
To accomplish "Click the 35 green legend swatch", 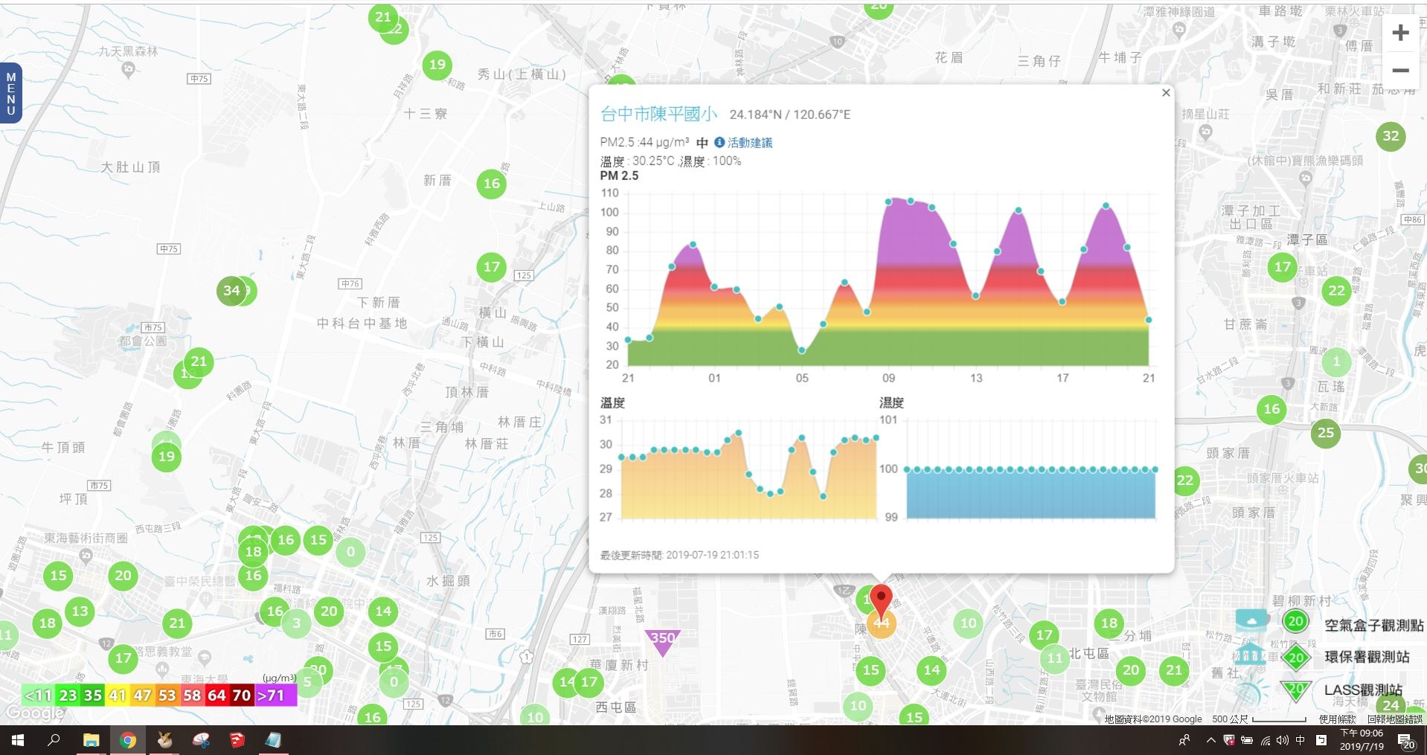I will [x=92, y=695].
